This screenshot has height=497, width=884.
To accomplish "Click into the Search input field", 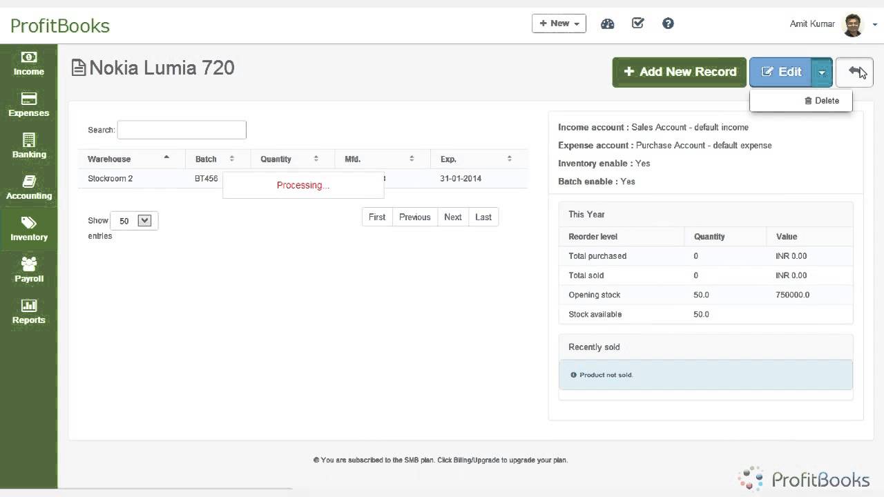I will [182, 130].
